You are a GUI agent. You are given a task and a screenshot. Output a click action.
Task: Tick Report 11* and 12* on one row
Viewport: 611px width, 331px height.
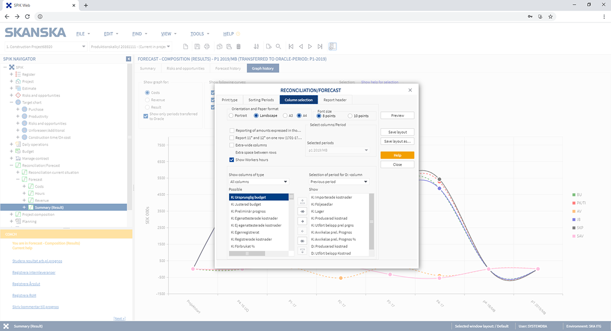pos(232,138)
